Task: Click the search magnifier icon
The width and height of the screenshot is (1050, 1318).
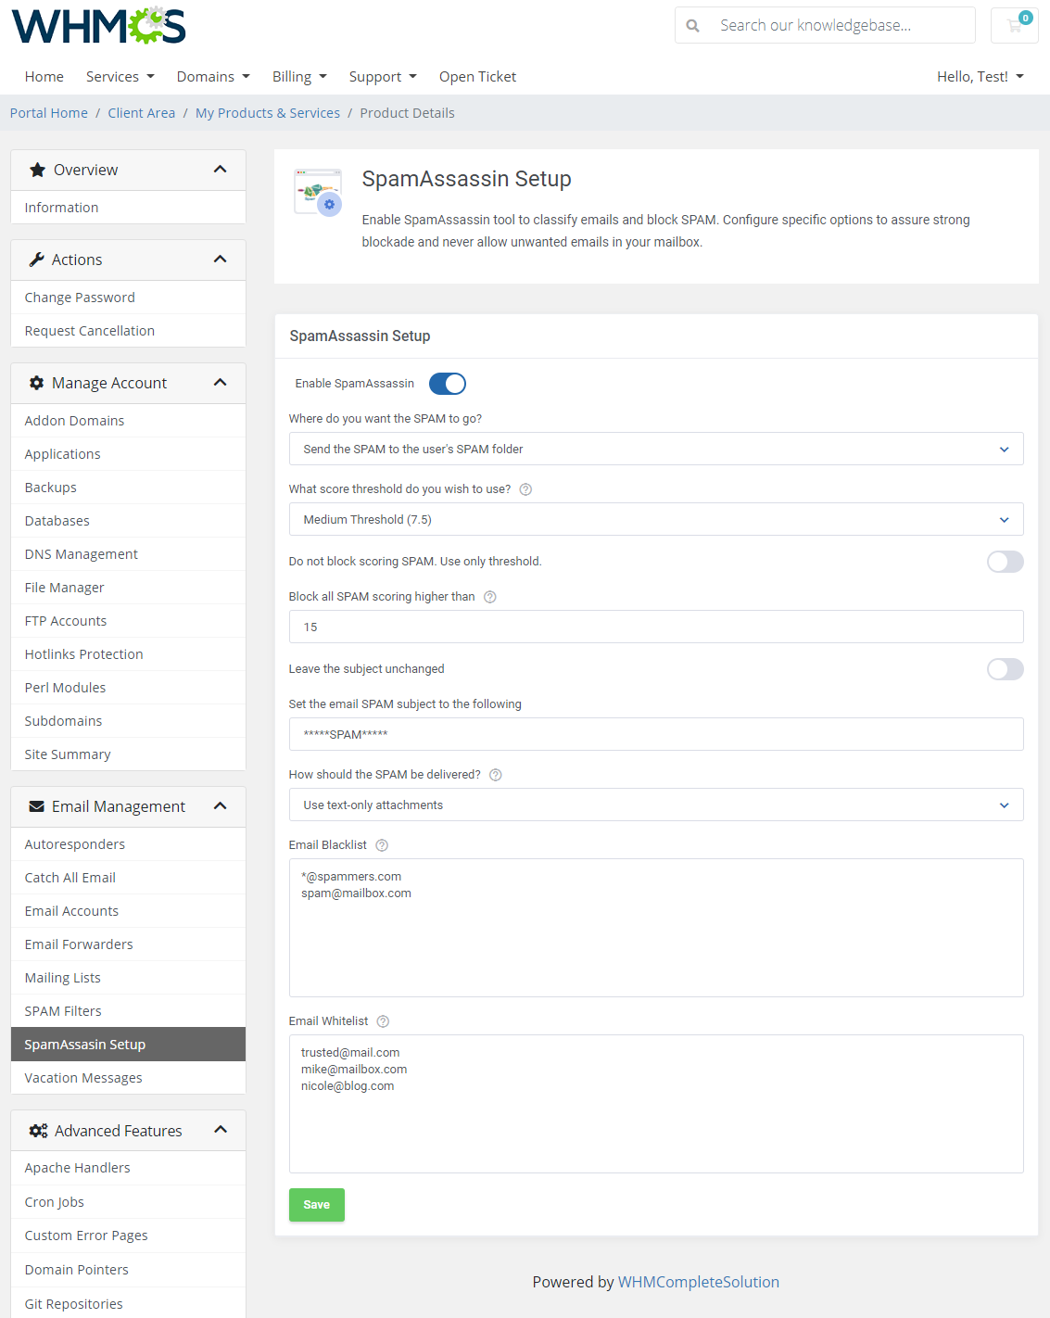Action: (x=692, y=26)
